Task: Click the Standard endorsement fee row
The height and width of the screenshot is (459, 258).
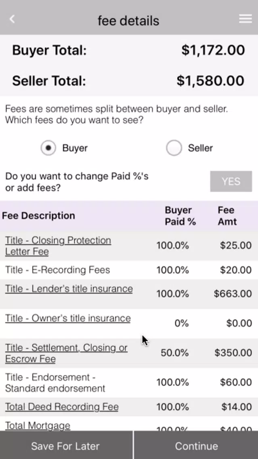Action: (x=129, y=383)
